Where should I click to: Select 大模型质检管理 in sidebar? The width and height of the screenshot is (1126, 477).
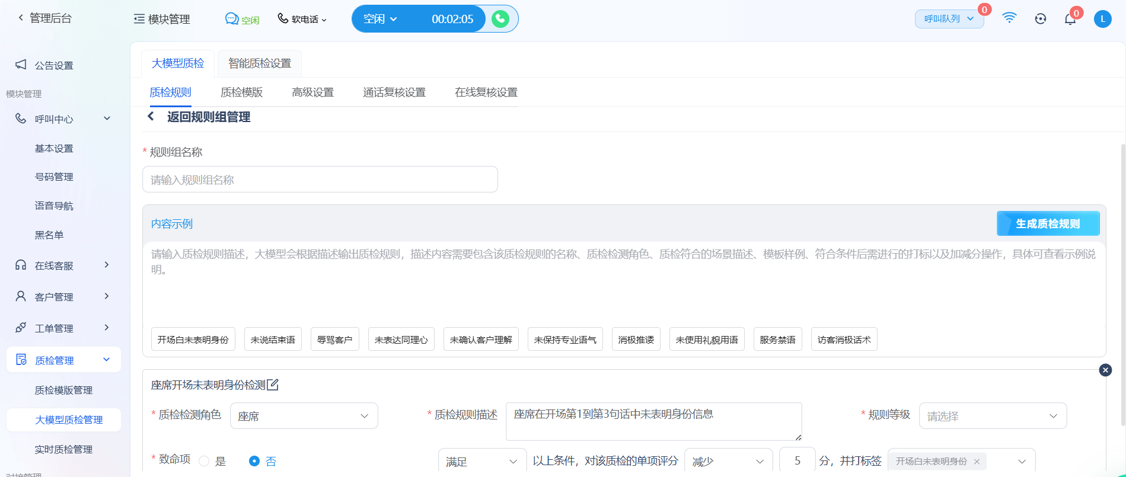[63, 420]
